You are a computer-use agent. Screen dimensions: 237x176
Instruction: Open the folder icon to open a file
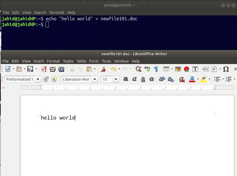(x=19, y=69)
